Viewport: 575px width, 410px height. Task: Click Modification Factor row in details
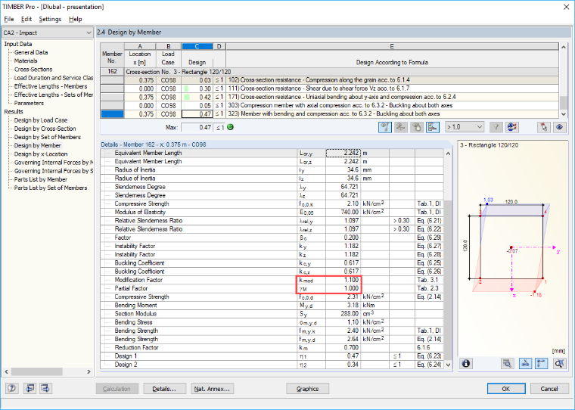click(x=272, y=280)
